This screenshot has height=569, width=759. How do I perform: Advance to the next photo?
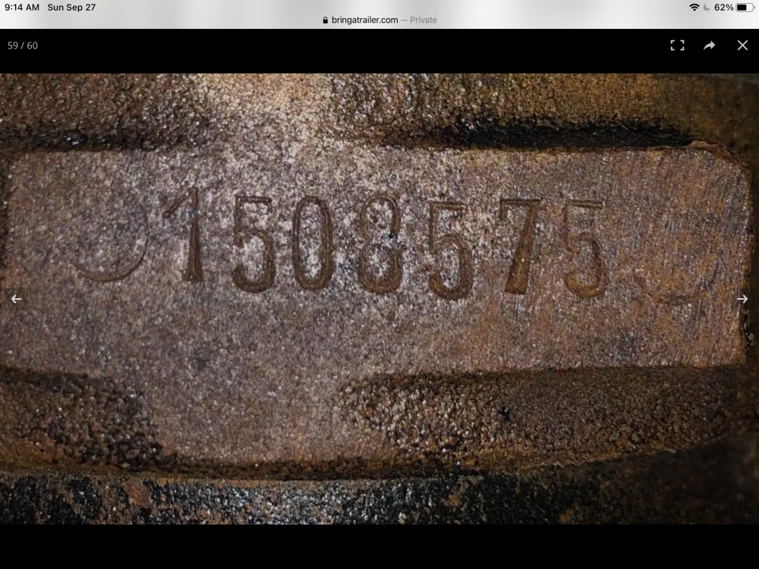pyautogui.click(x=742, y=299)
